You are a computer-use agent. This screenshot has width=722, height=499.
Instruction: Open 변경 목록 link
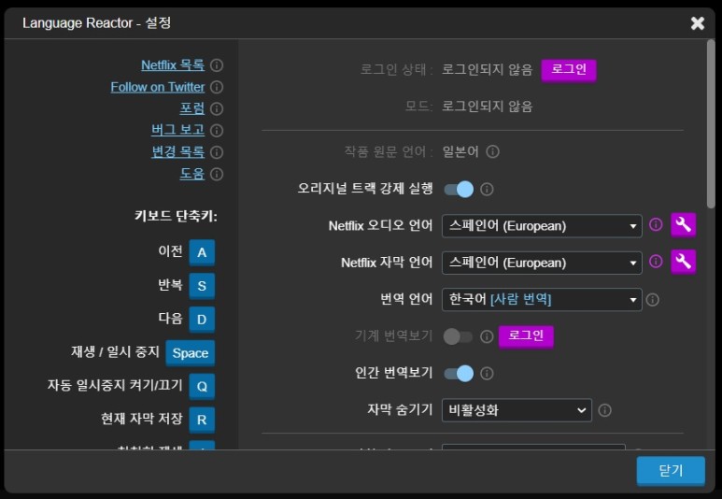click(177, 151)
